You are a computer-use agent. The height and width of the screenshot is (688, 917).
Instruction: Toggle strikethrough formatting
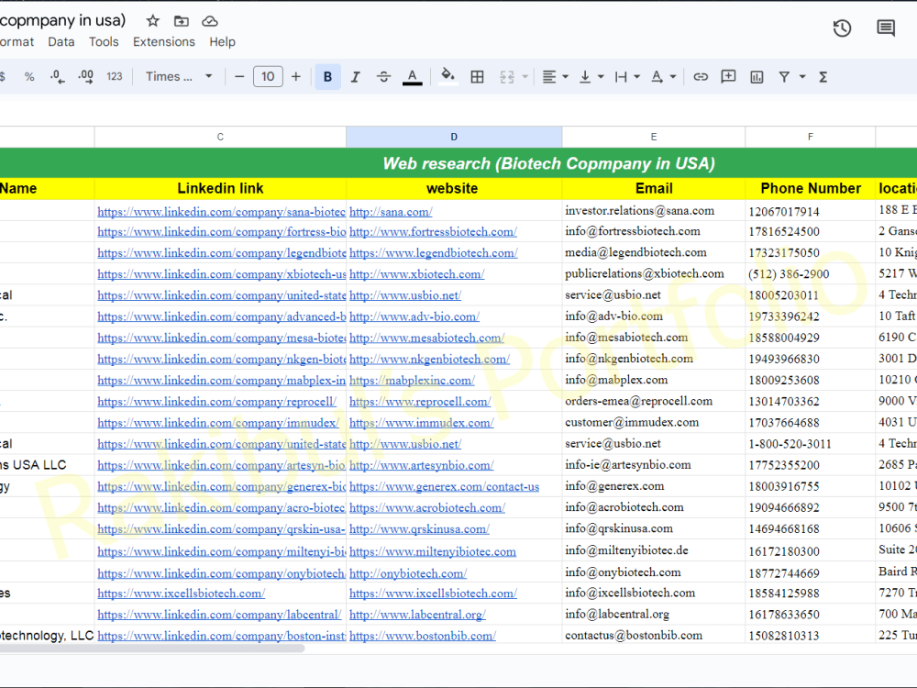coord(383,77)
